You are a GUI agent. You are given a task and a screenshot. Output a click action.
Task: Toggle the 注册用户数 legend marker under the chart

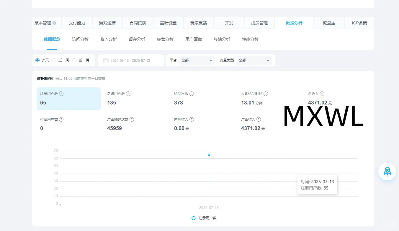coord(193,218)
